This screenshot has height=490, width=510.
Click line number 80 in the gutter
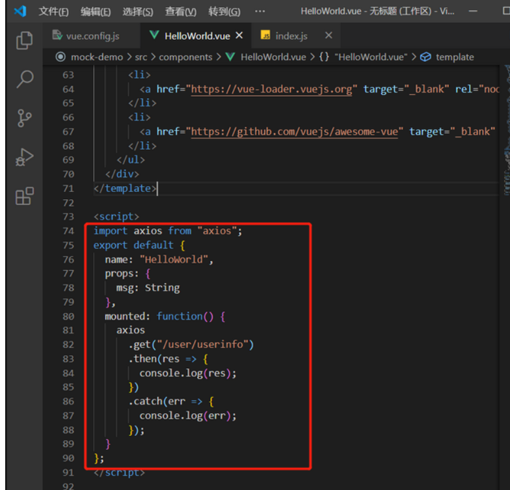click(x=68, y=316)
